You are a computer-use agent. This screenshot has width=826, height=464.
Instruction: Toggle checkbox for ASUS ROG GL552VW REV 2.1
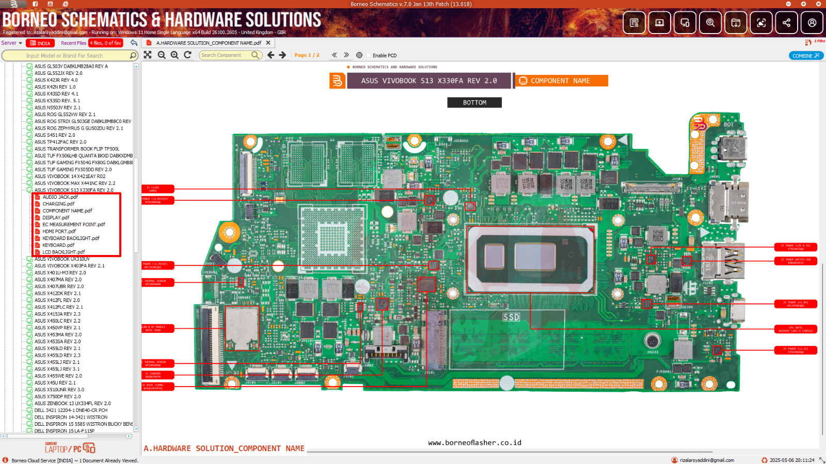(30, 115)
